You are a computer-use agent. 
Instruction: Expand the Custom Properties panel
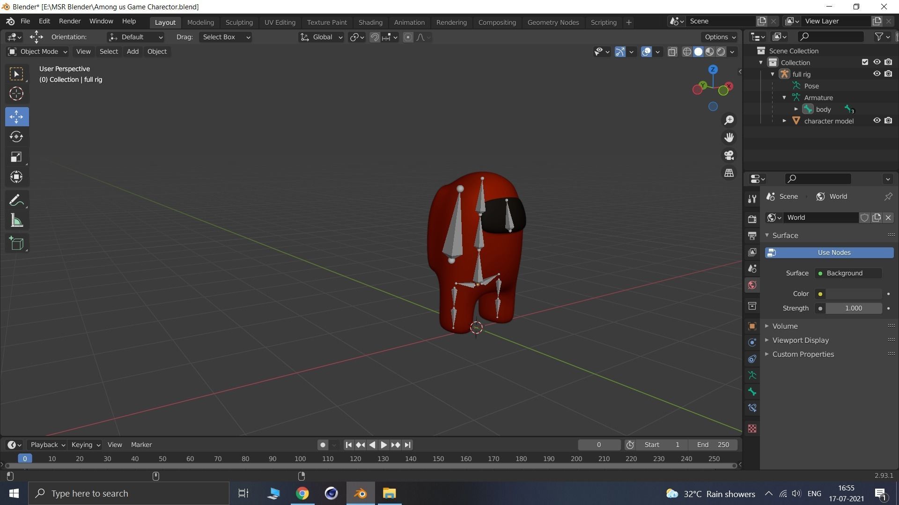(x=829, y=354)
